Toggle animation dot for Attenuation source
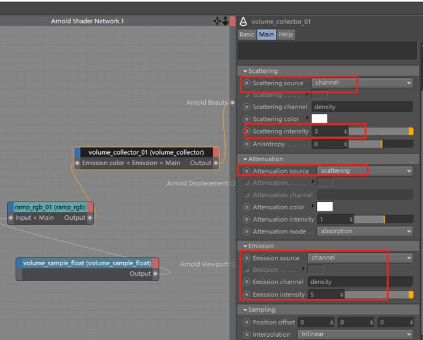 tap(247, 171)
